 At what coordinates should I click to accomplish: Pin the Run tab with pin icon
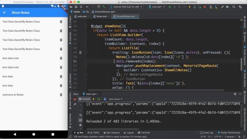[x=75, y=104]
